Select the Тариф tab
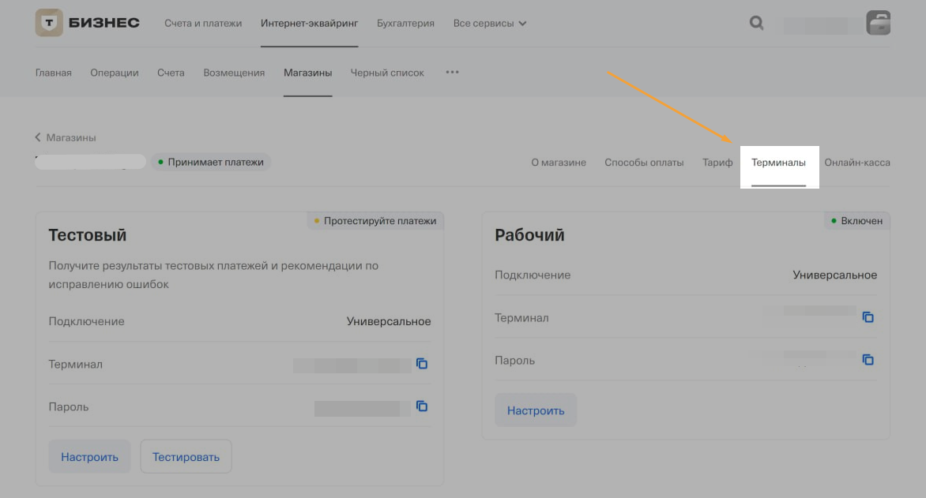 coord(717,162)
